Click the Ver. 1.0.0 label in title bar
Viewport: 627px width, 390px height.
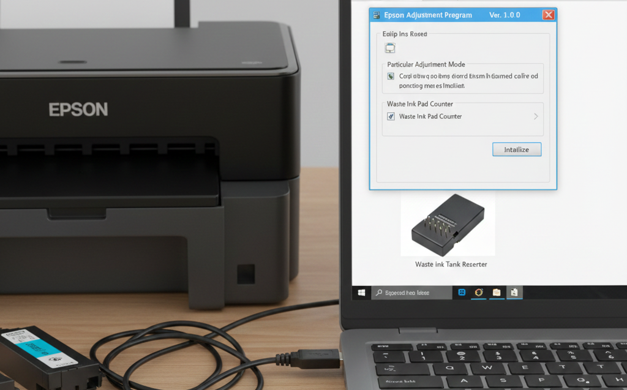click(x=505, y=15)
